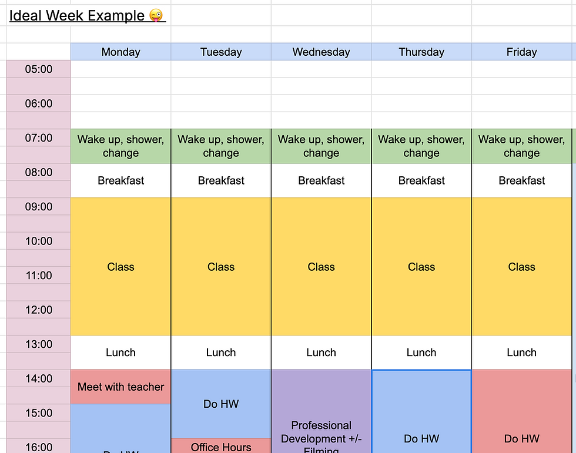Click Thursday's highlighted Do HW cell
The height and width of the screenshot is (453, 576).
pyautogui.click(x=421, y=411)
